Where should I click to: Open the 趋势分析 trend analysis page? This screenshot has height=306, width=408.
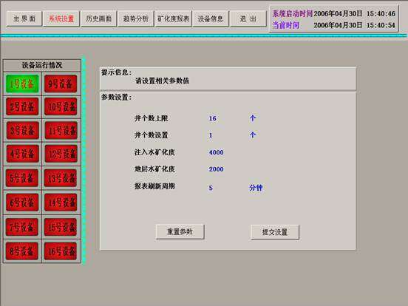(x=135, y=18)
